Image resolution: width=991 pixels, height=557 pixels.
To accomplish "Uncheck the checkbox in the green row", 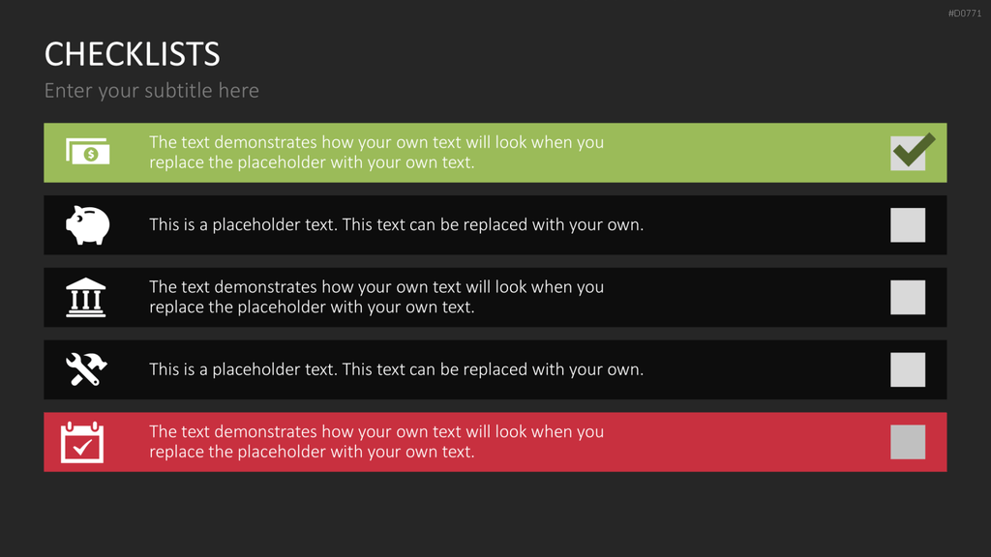I will click(x=908, y=154).
